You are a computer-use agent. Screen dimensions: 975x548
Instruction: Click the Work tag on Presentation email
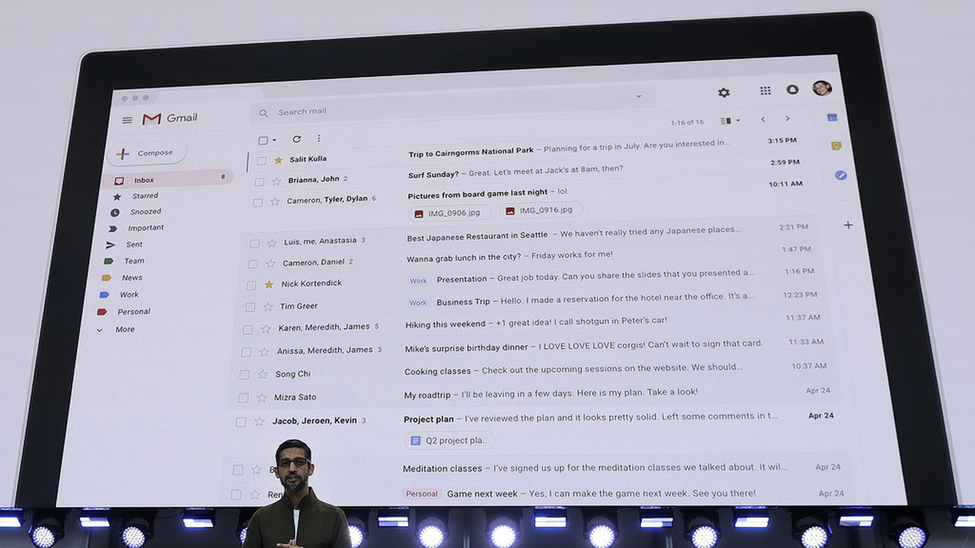418,281
